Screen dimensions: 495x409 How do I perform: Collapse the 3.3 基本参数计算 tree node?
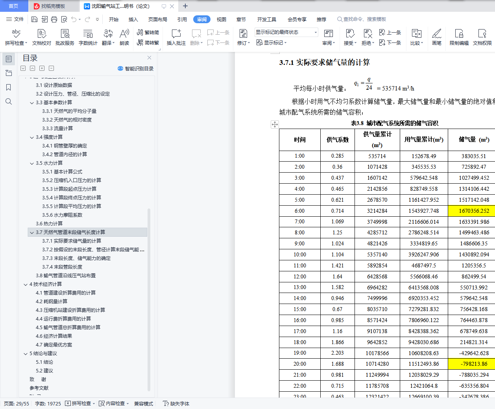point(32,103)
